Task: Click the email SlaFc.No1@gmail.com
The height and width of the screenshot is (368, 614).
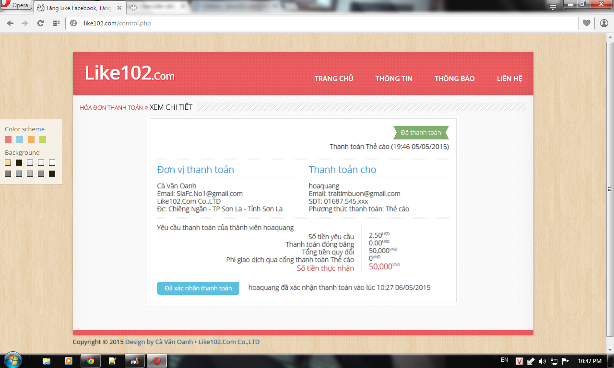Action: click(x=210, y=194)
